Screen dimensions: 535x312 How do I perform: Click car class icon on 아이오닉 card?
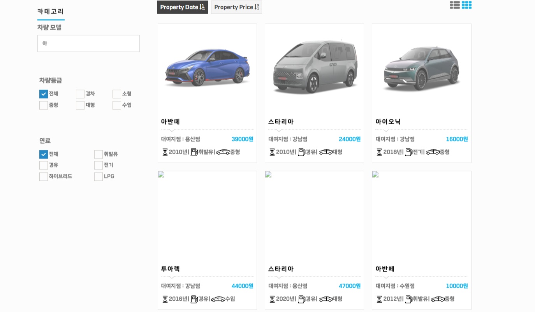click(x=433, y=152)
